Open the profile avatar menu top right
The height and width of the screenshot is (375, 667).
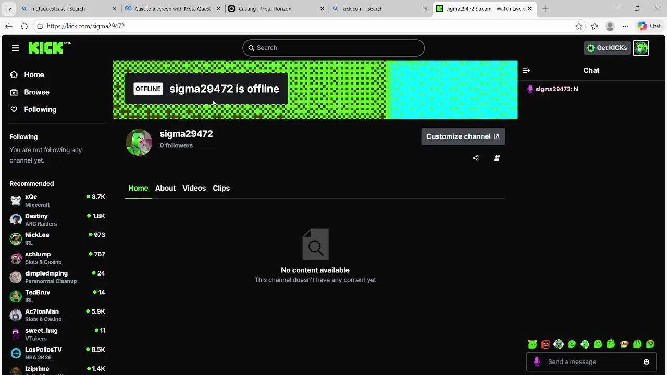(641, 48)
